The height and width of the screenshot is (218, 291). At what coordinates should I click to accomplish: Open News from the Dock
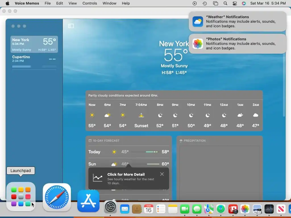(x=281, y=209)
